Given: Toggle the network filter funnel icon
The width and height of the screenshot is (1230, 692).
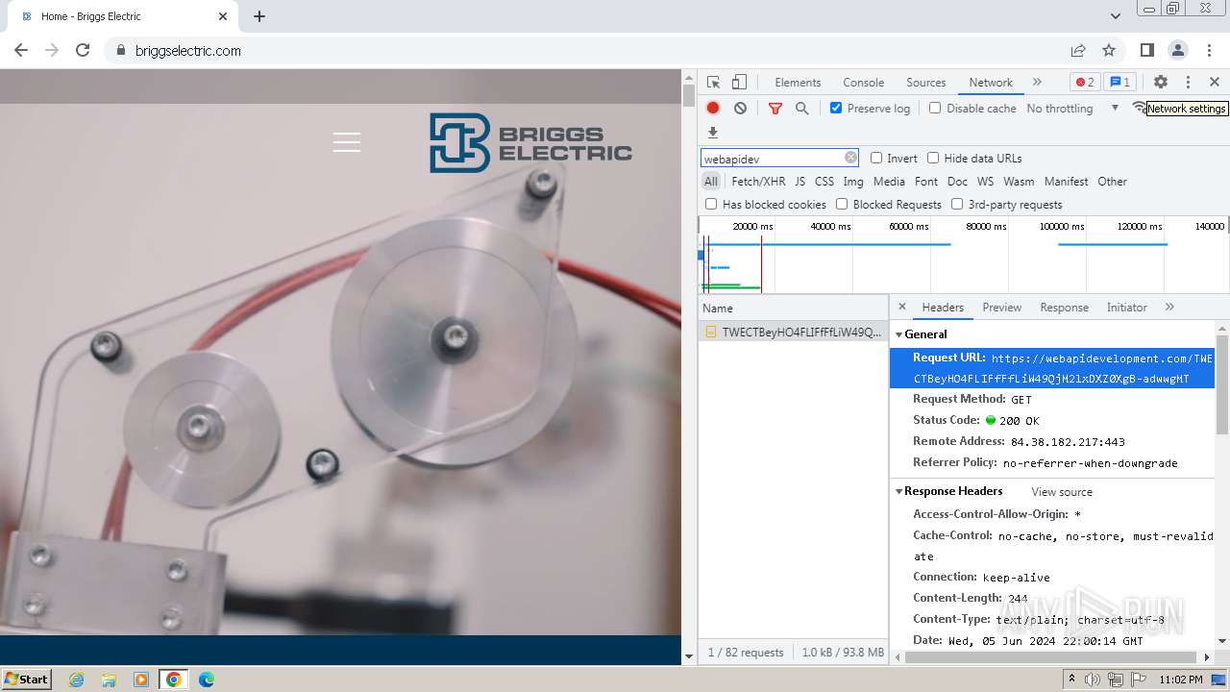Looking at the screenshot, I should point(775,109).
